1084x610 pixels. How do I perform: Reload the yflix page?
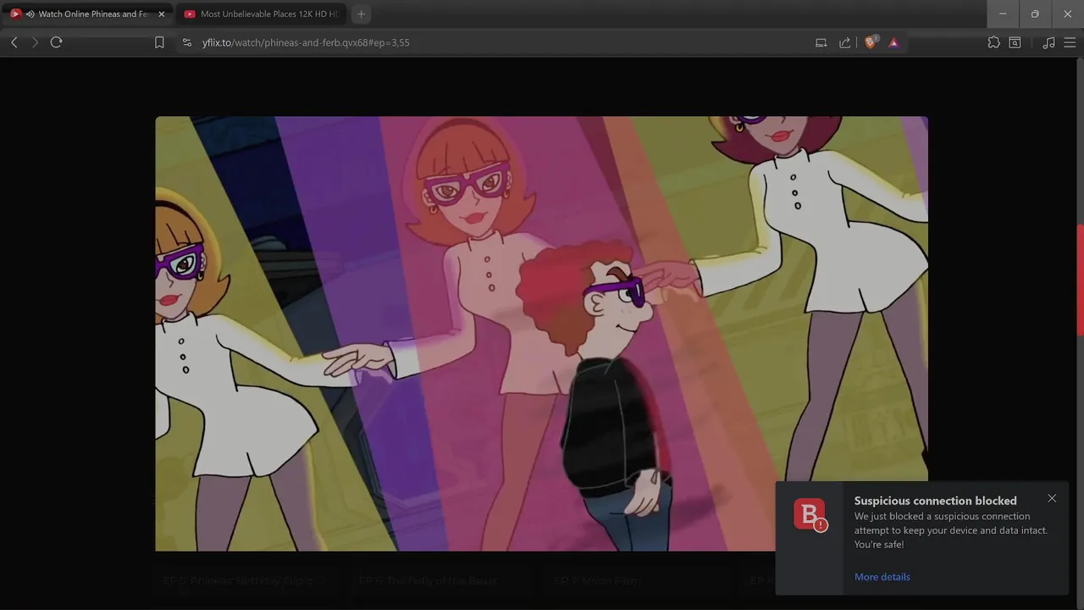[x=56, y=42]
